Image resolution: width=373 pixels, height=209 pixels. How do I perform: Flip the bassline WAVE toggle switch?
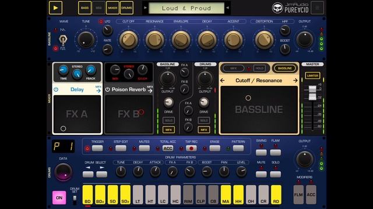(63, 39)
